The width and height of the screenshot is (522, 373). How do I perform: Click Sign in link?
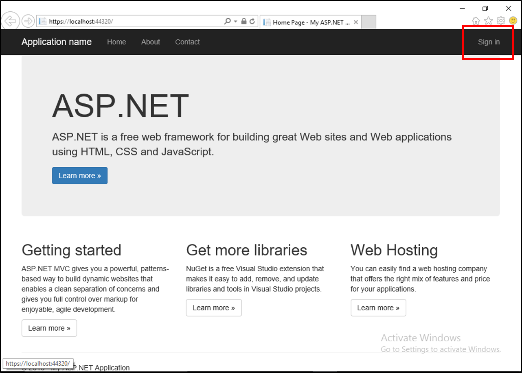tap(489, 42)
